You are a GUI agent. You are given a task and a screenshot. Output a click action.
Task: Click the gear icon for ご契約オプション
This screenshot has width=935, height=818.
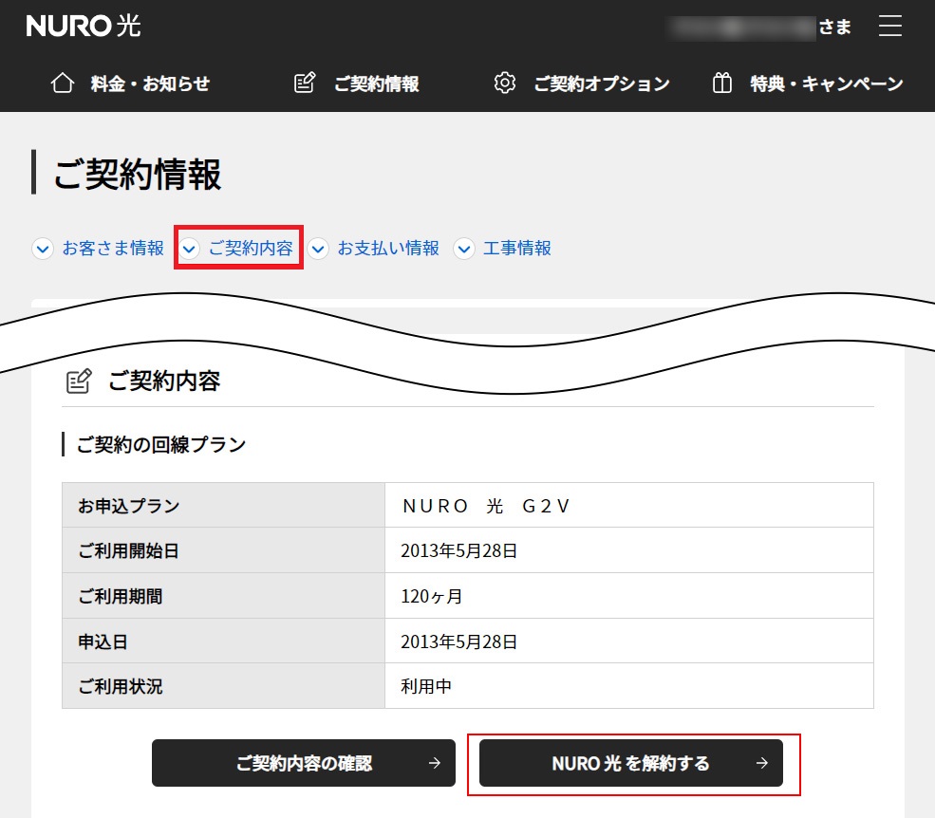pos(504,83)
